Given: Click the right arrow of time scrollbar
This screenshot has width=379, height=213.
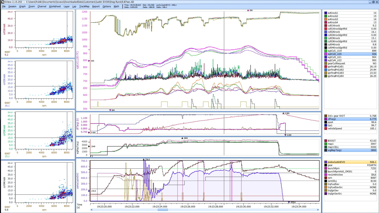Looking at the screenshot, I should (x=318, y=210).
